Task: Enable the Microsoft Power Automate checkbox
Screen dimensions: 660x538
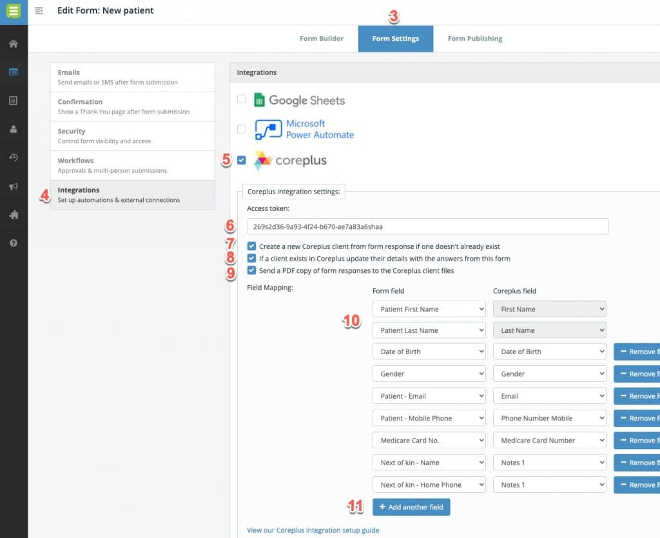Action: point(242,129)
